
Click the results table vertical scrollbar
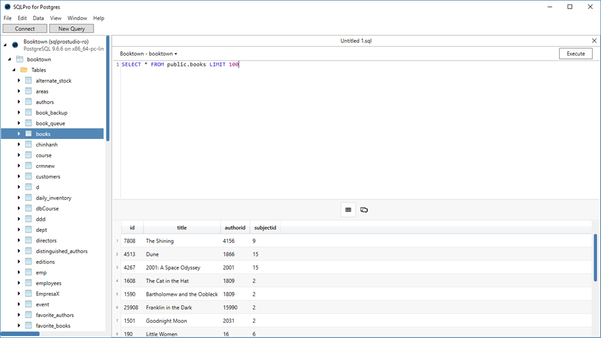tap(595, 258)
